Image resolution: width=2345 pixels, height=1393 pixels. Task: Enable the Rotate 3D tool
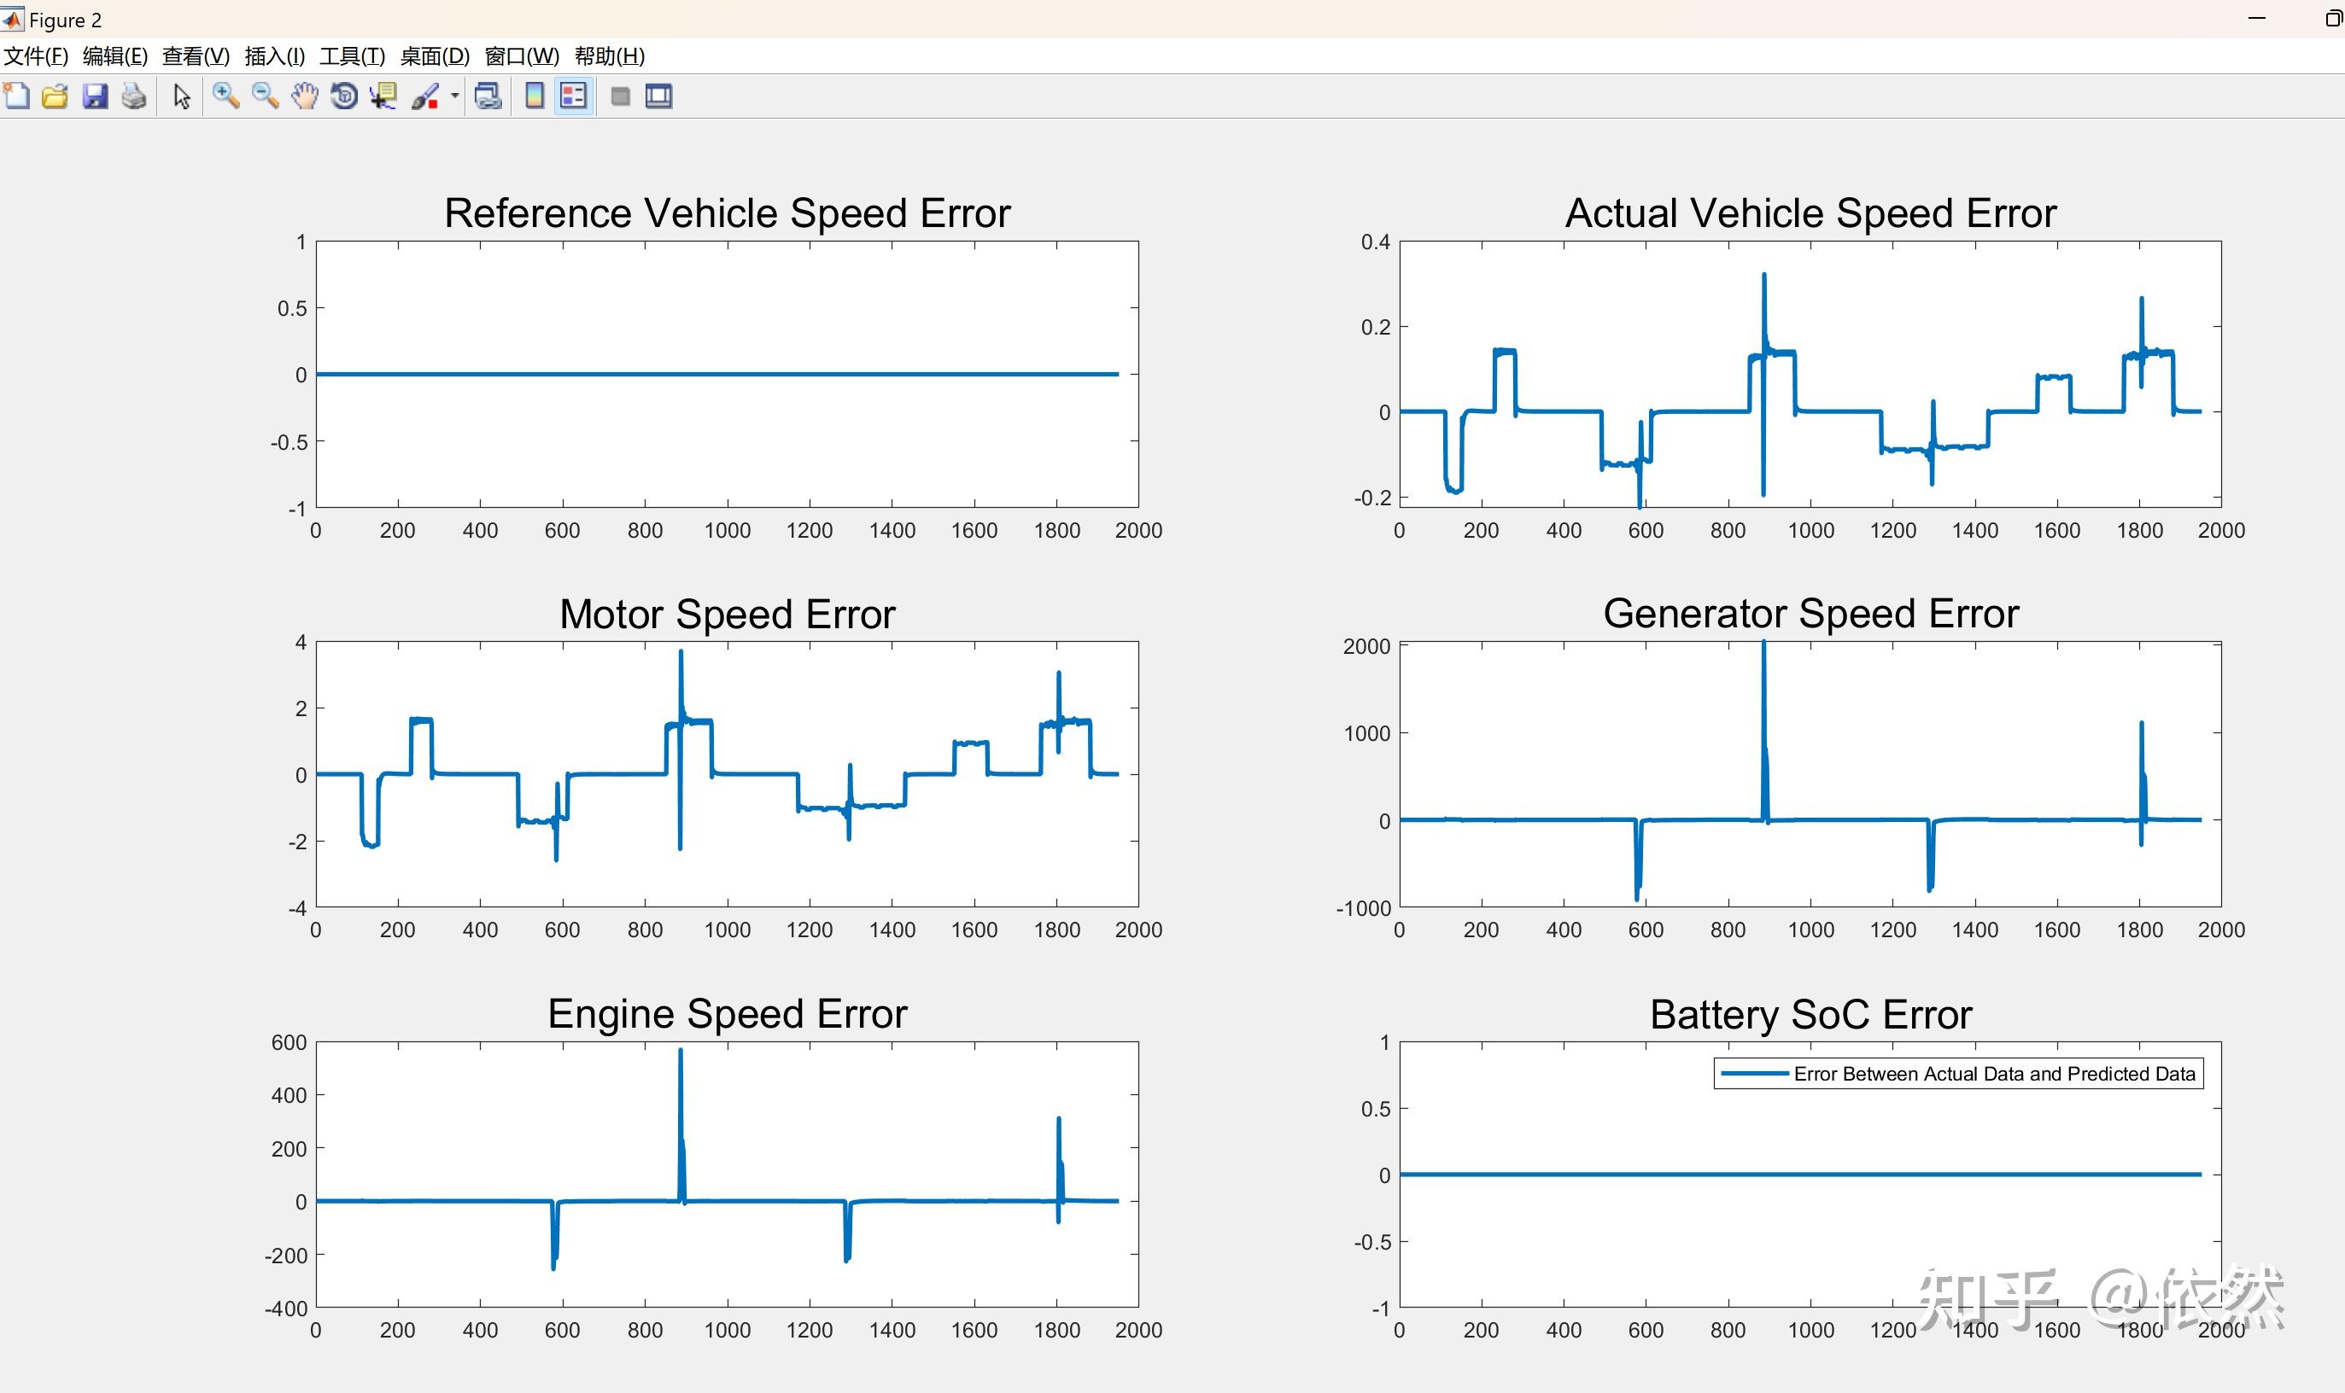point(343,96)
